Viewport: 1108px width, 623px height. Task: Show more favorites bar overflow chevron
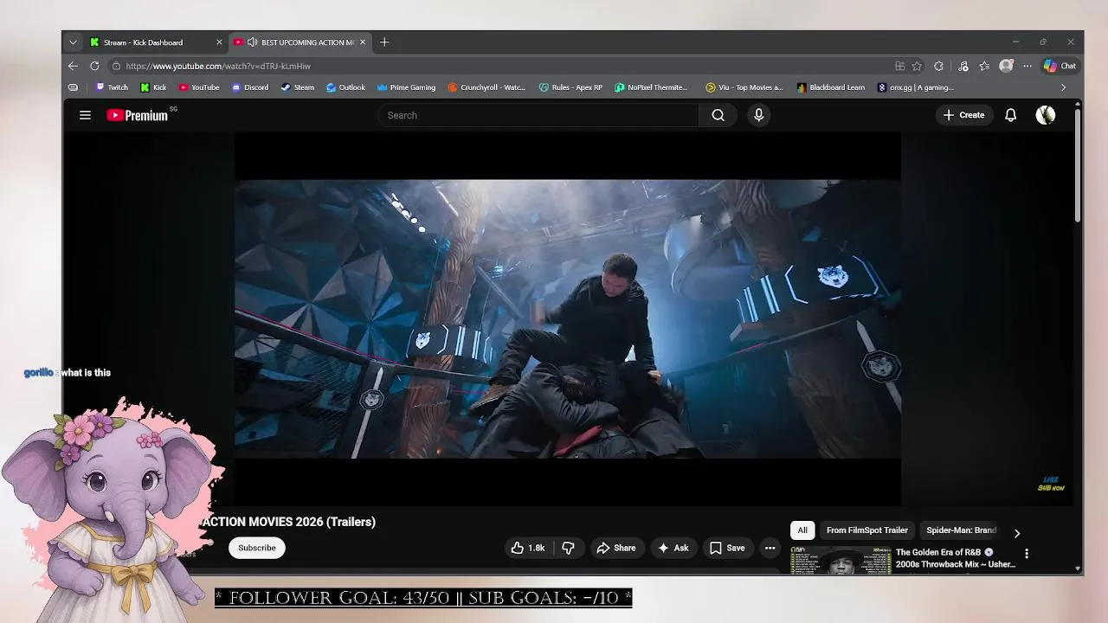point(1063,87)
